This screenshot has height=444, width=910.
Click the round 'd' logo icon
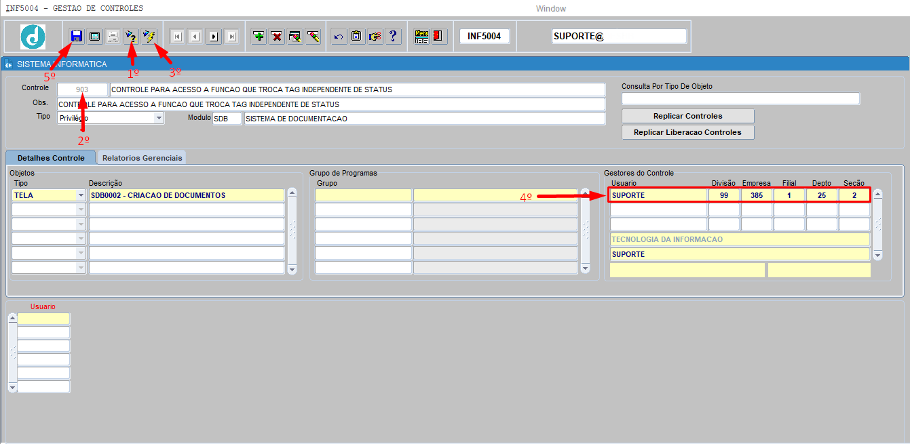33,36
